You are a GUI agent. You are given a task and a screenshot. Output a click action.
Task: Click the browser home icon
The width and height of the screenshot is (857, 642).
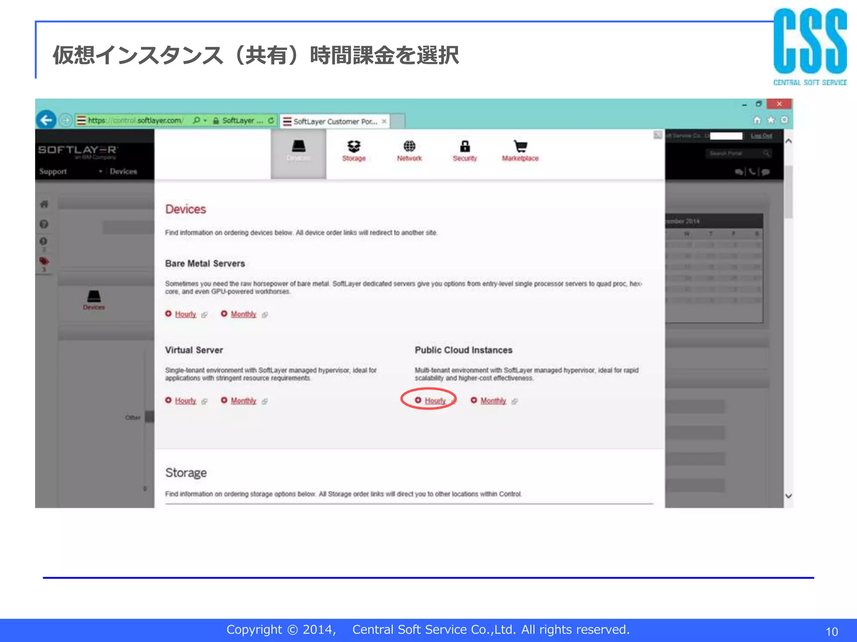pos(757,120)
